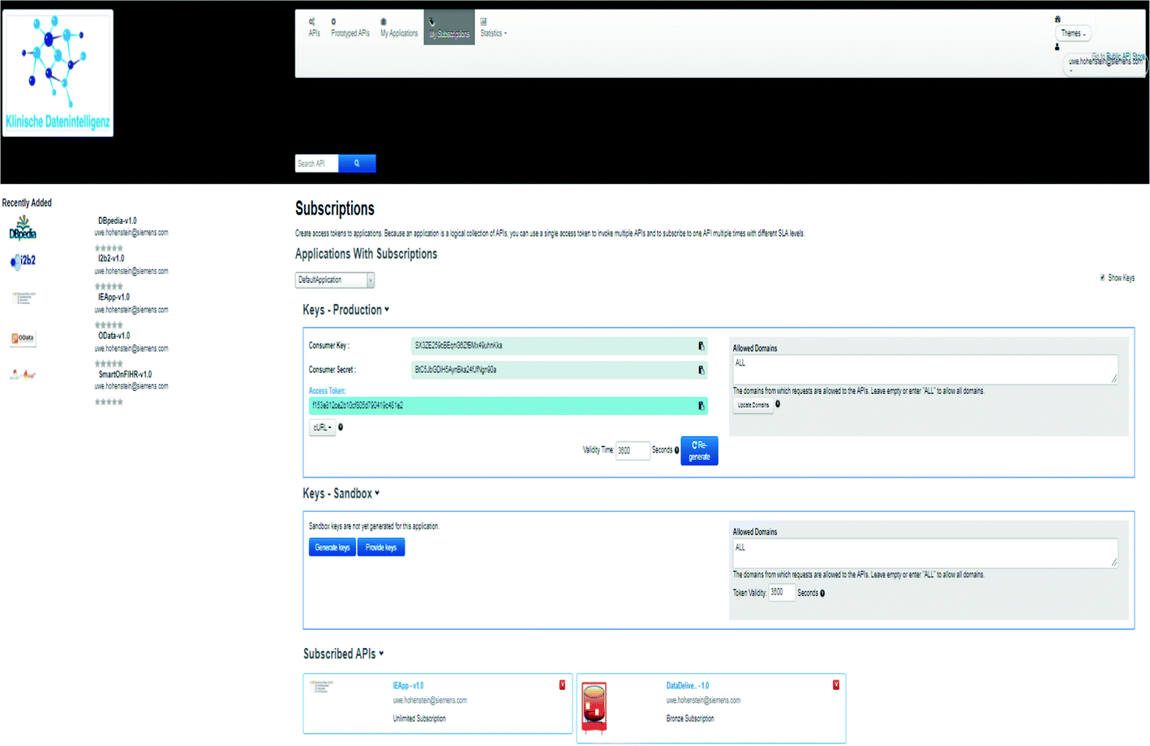The height and width of the screenshot is (746, 1150).
Task: Open the SmartOnFHIR-v1.0 API link
Action: coord(125,375)
